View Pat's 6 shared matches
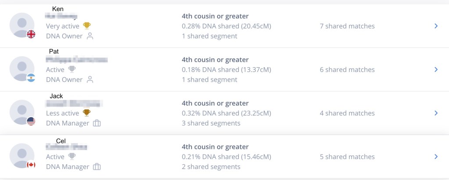 347,69
